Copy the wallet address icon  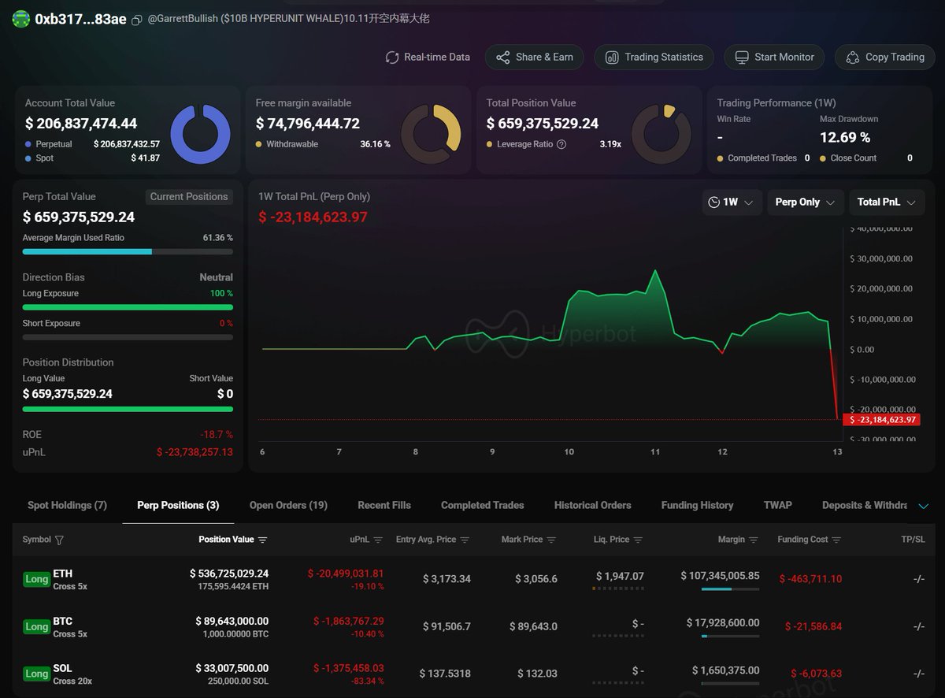[x=137, y=20]
